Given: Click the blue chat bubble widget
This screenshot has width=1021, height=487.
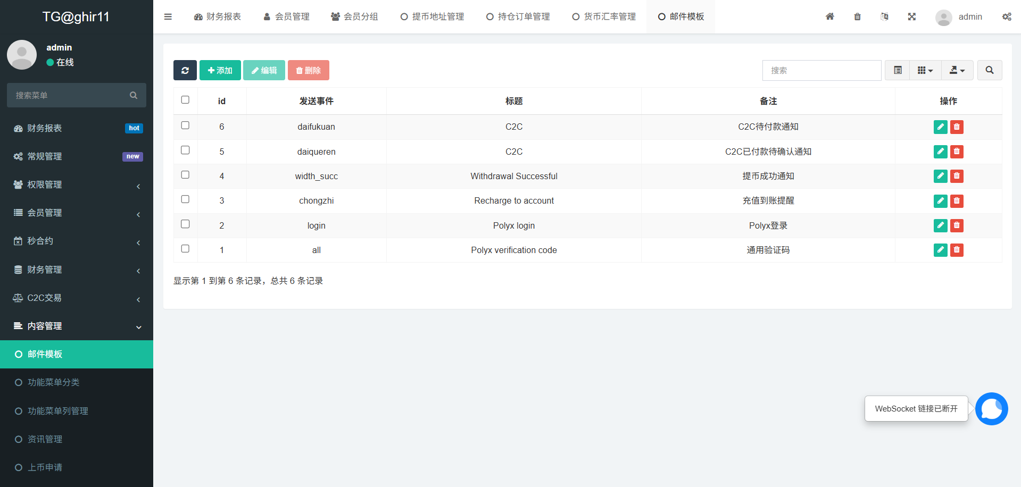Looking at the screenshot, I should tap(991, 409).
